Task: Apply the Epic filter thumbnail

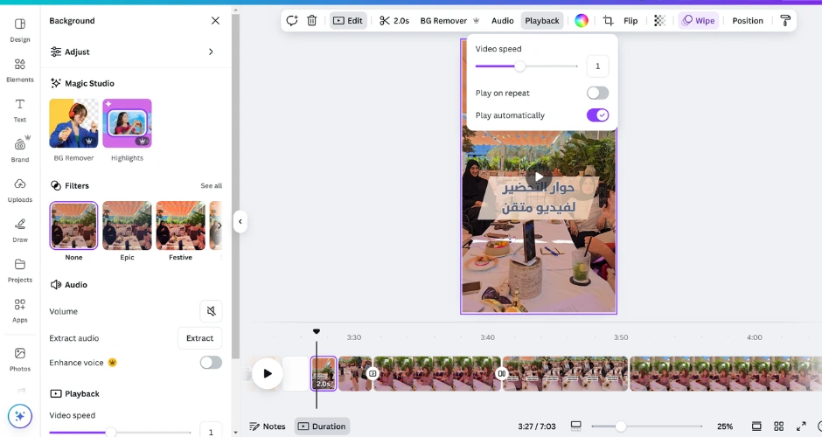Action: coord(127,226)
